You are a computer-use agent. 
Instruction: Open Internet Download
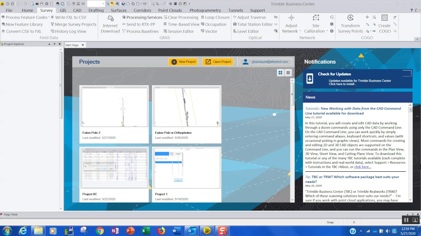[110, 24]
